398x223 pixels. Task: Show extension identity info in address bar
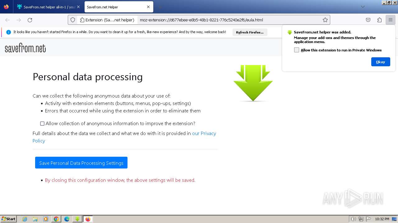click(x=107, y=20)
